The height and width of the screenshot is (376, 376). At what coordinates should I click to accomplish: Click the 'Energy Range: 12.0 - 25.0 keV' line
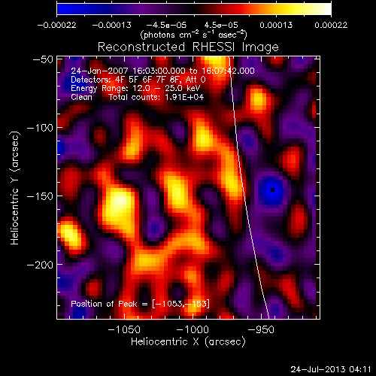pyautogui.click(x=135, y=88)
